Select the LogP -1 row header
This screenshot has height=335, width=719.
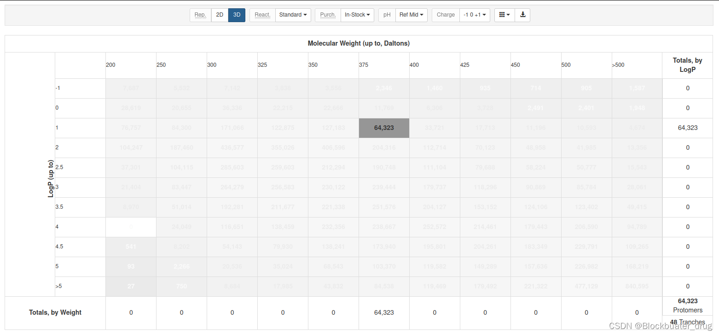80,88
